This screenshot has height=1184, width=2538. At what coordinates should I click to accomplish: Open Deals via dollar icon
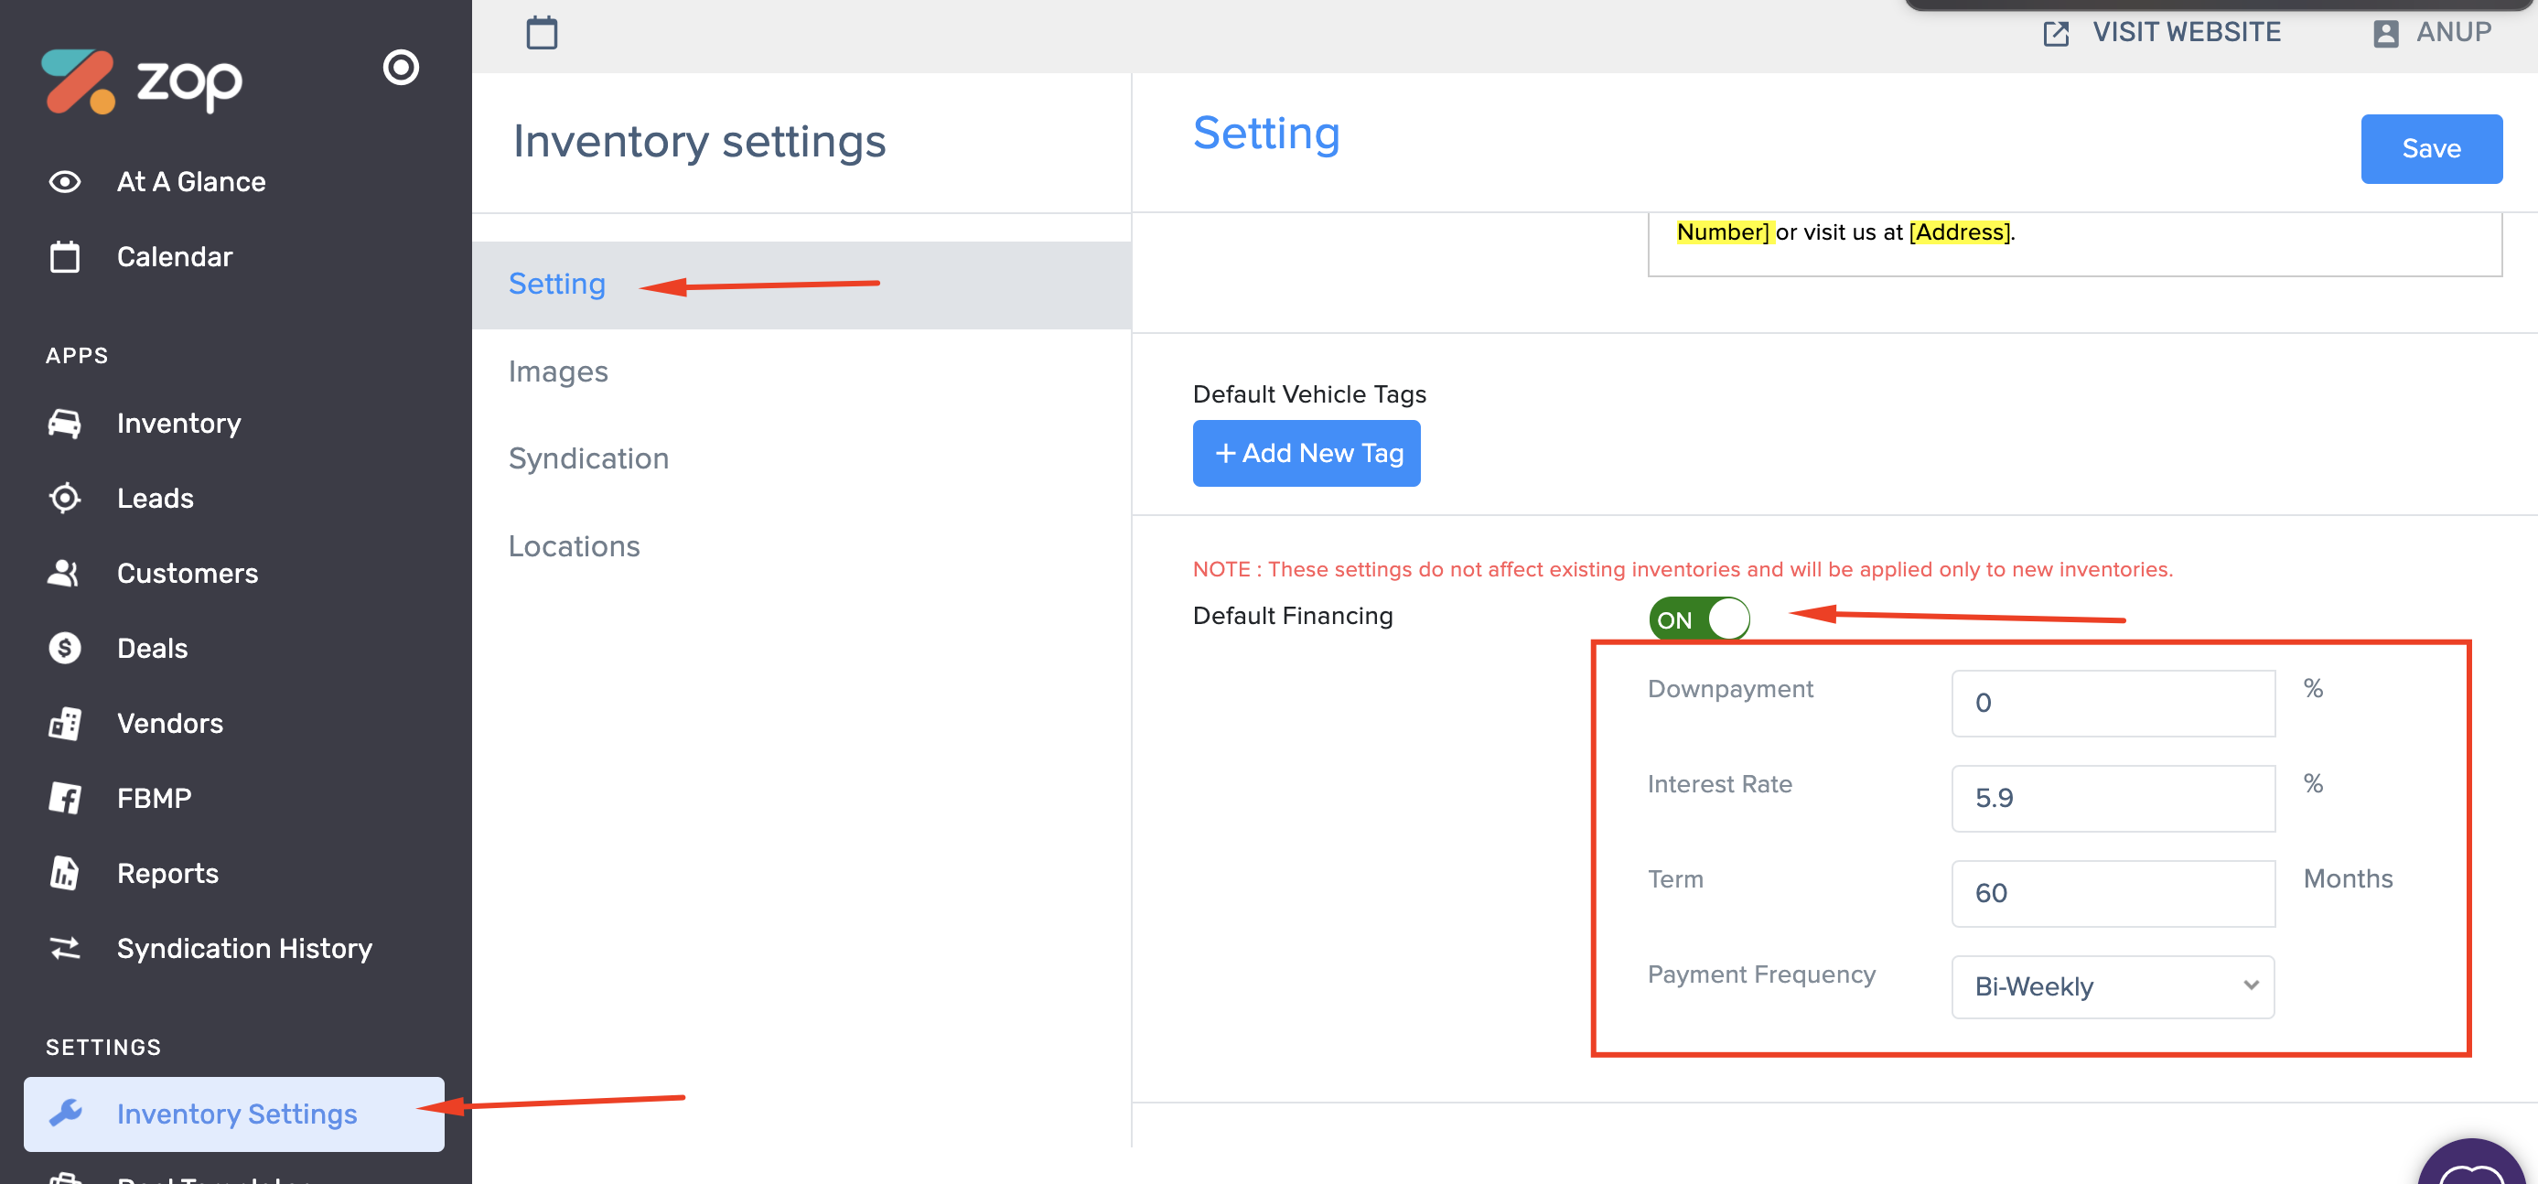tap(65, 648)
